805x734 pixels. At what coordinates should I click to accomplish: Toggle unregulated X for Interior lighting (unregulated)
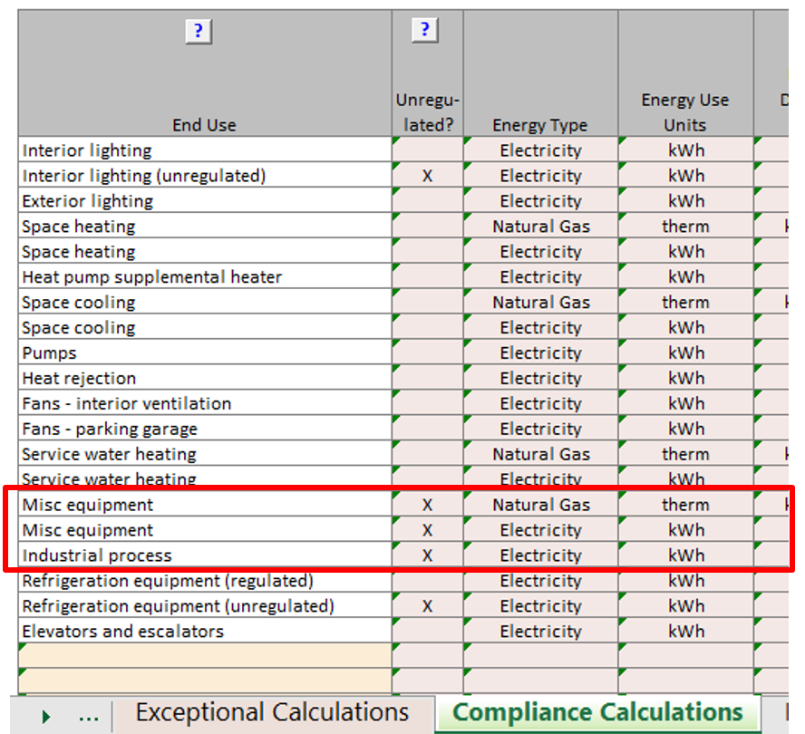click(427, 176)
